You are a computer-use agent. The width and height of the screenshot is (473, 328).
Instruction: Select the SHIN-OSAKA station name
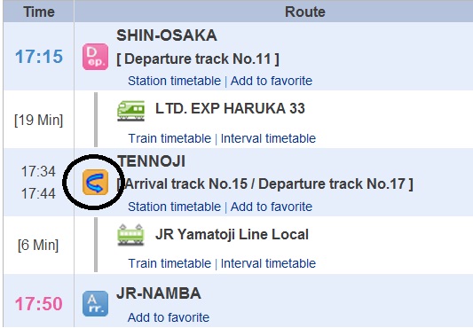tap(167, 35)
